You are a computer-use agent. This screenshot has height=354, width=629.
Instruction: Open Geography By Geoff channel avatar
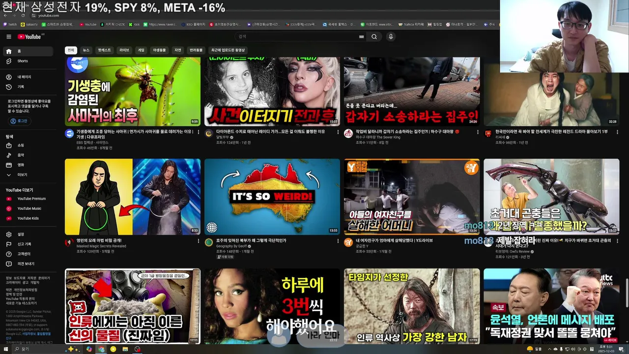[x=209, y=242]
